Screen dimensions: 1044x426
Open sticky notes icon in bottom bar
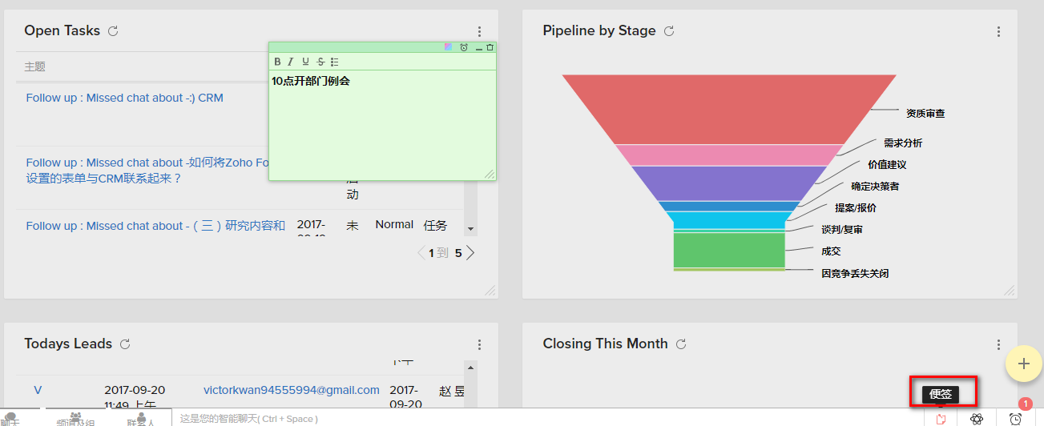941,419
